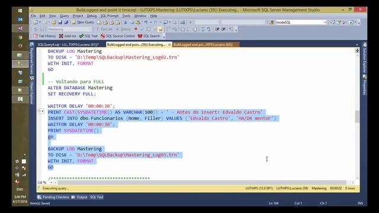
Task: Open the Mastering database dropdown
Action: pos(91,29)
